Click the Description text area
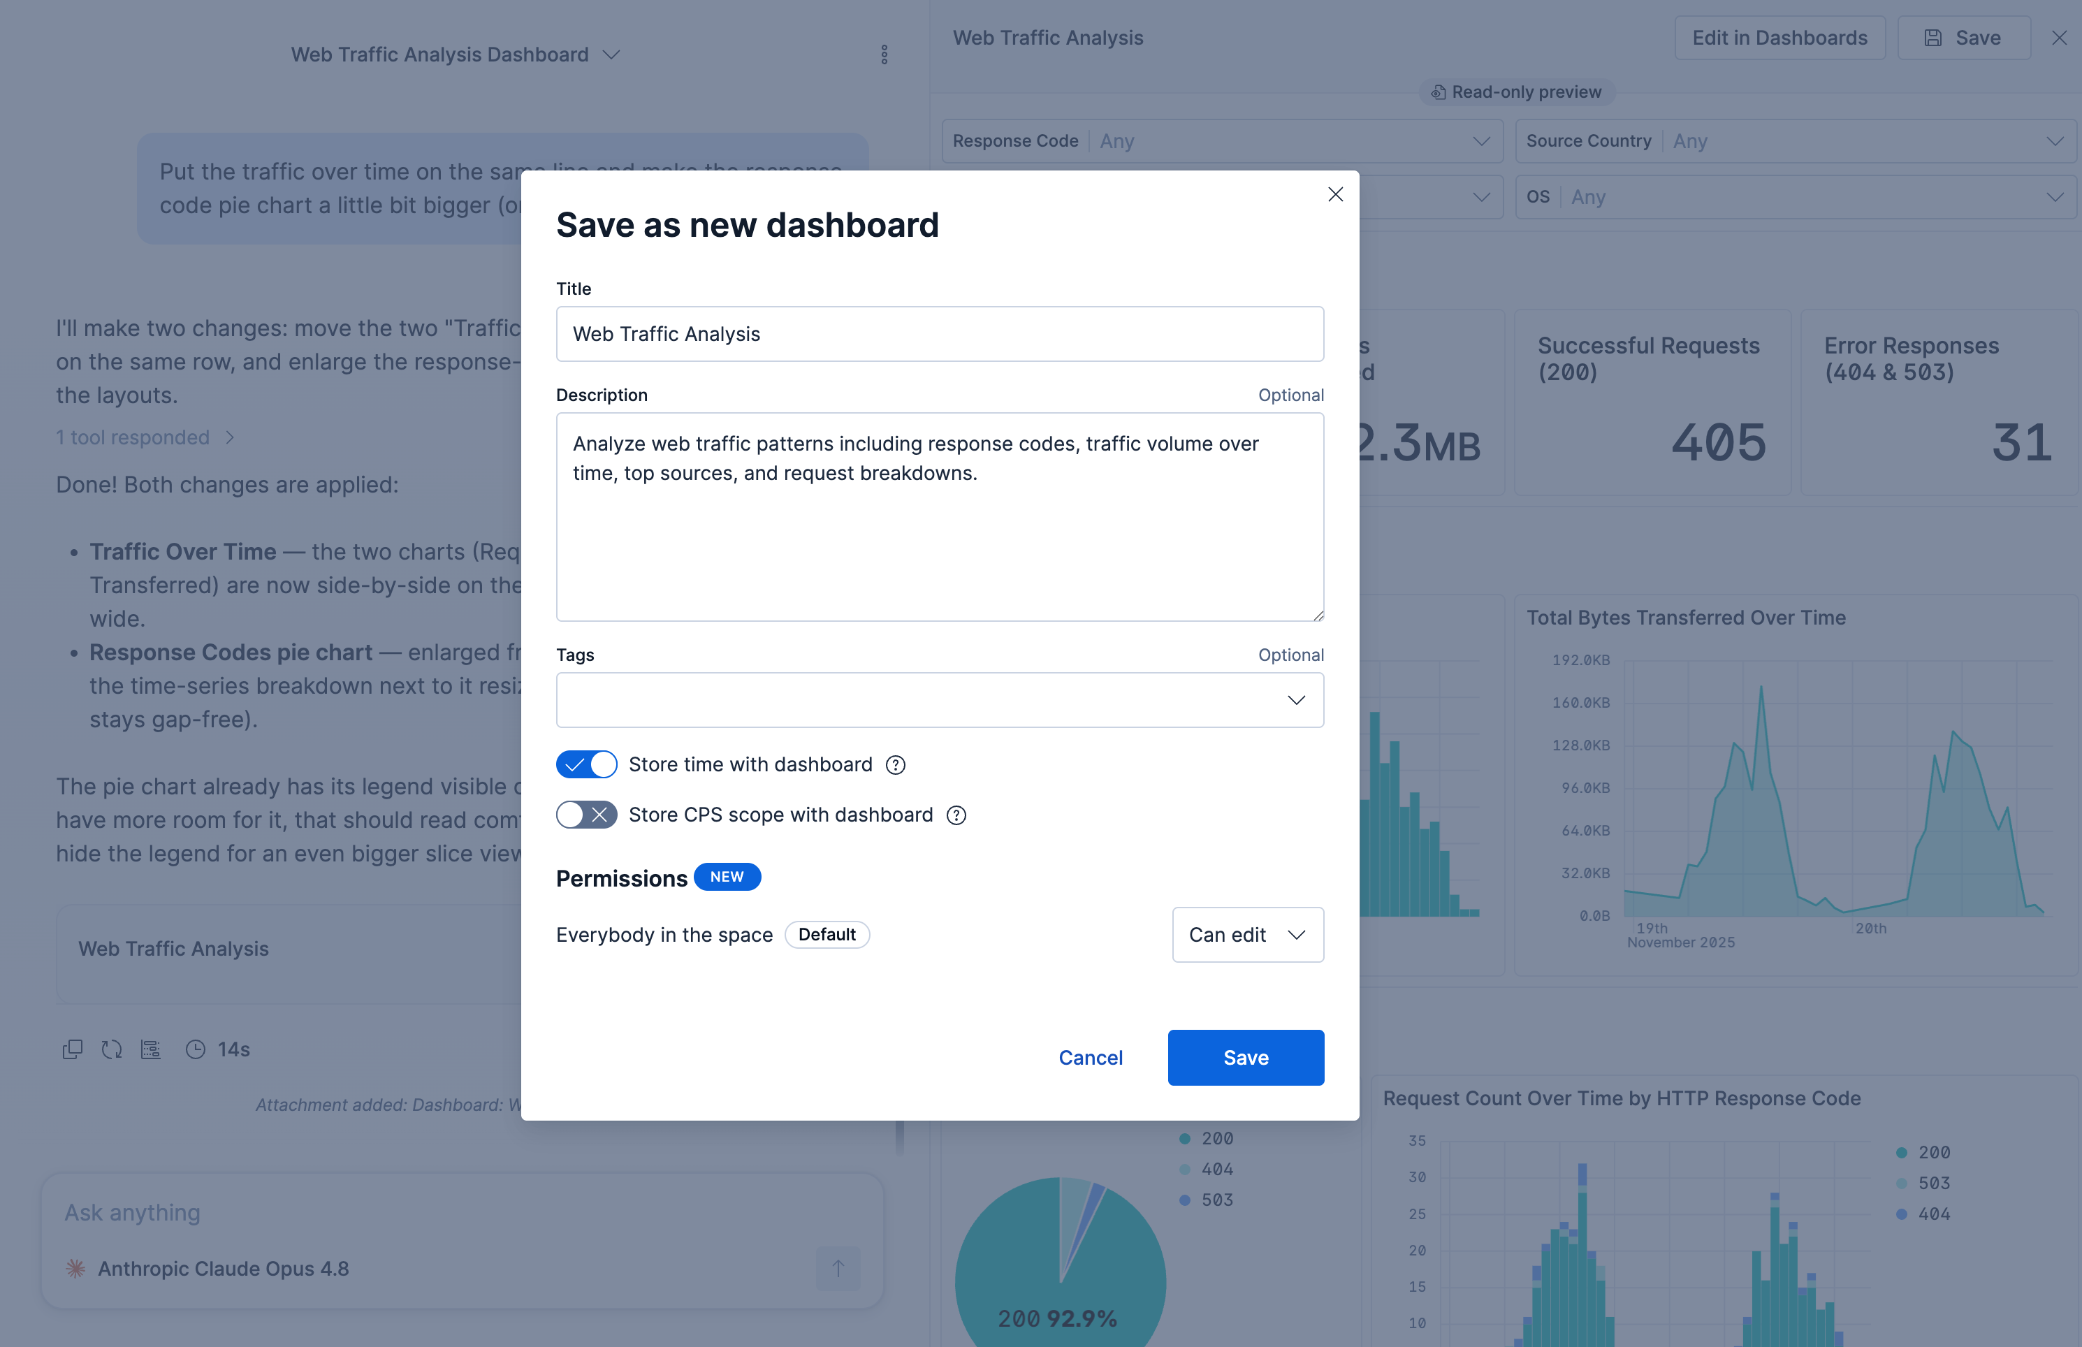The width and height of the screenshot is (2082, 1347). (940, 517)
